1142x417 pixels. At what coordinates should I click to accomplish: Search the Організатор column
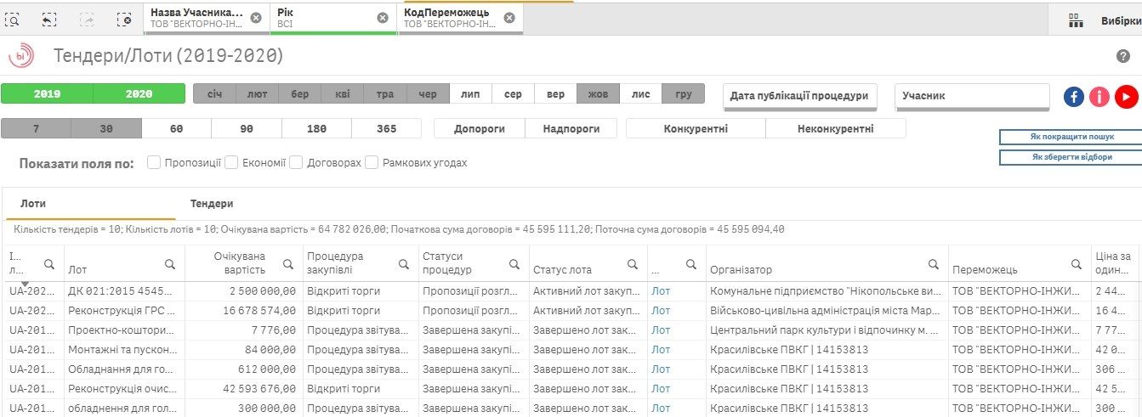(933, 264)
